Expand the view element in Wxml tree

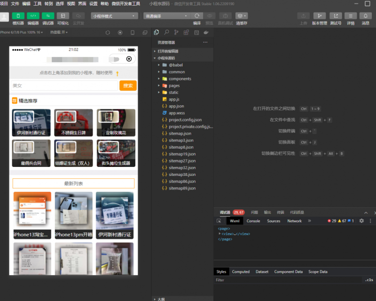pos(219,234)
